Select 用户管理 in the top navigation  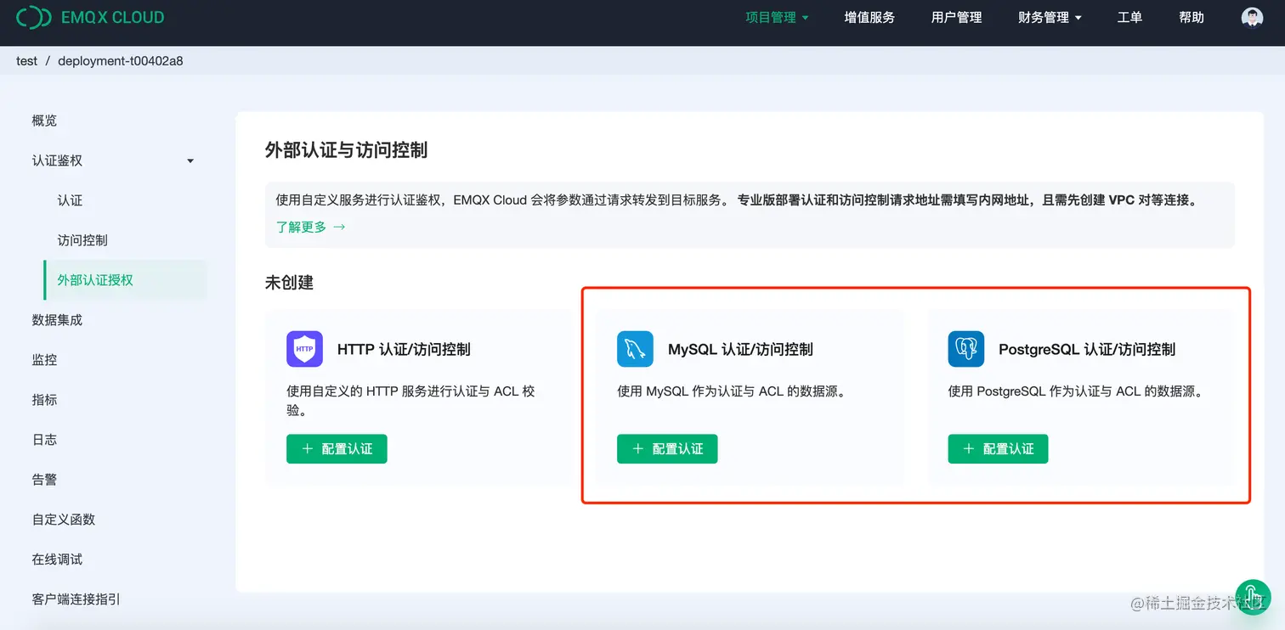[956, 17]
